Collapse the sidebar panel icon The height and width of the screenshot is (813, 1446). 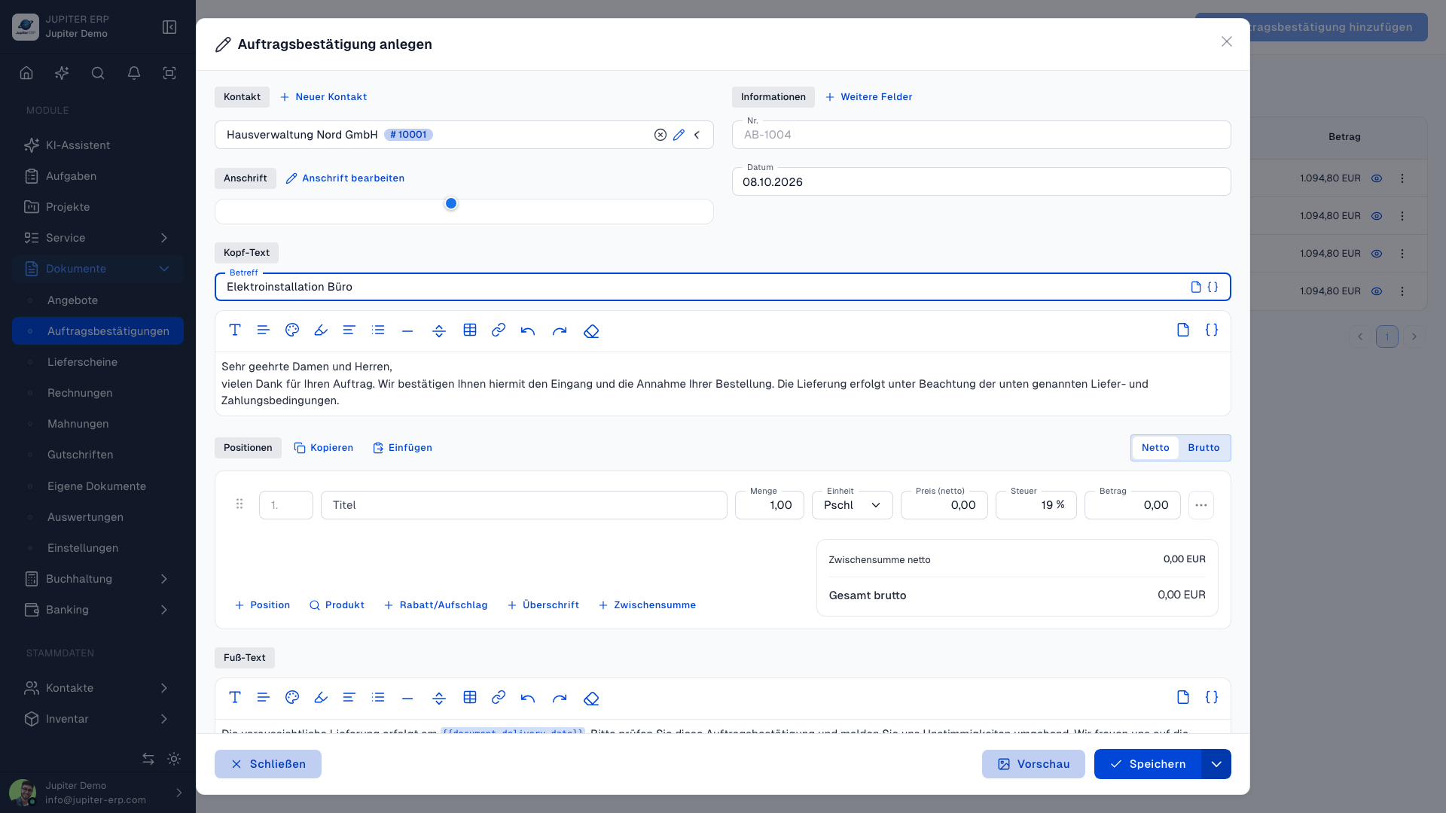click(169, 27)
